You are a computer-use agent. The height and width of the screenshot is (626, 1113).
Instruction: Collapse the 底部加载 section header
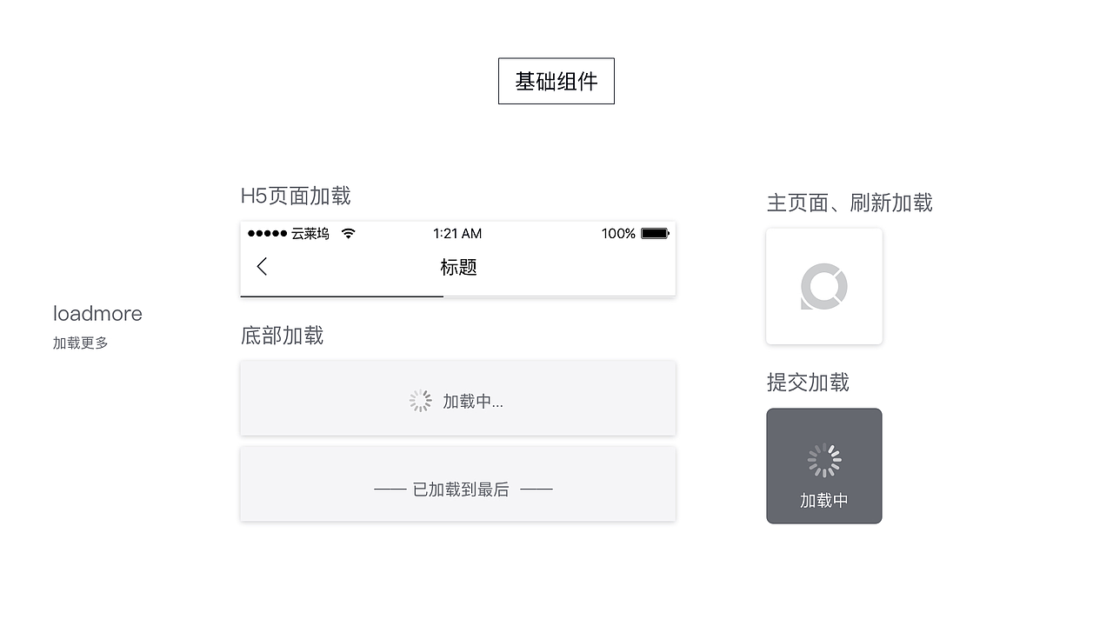tap(282, 336)
